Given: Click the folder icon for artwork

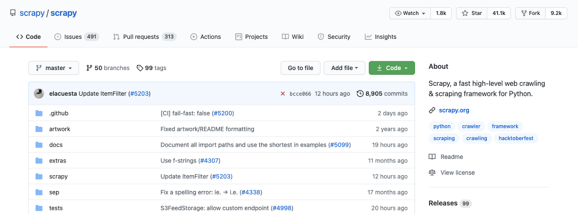Looking at the screenshot, I should tap(39, 129).
